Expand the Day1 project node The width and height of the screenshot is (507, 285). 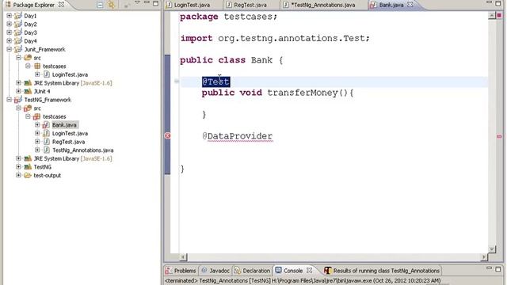tap(9, 16)
